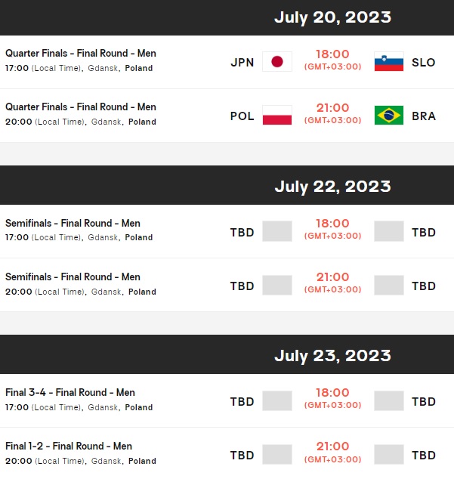This screenshot has width=454, height=479.
Task: Open the Final 1-2 match details
Action: pos(69,447)
